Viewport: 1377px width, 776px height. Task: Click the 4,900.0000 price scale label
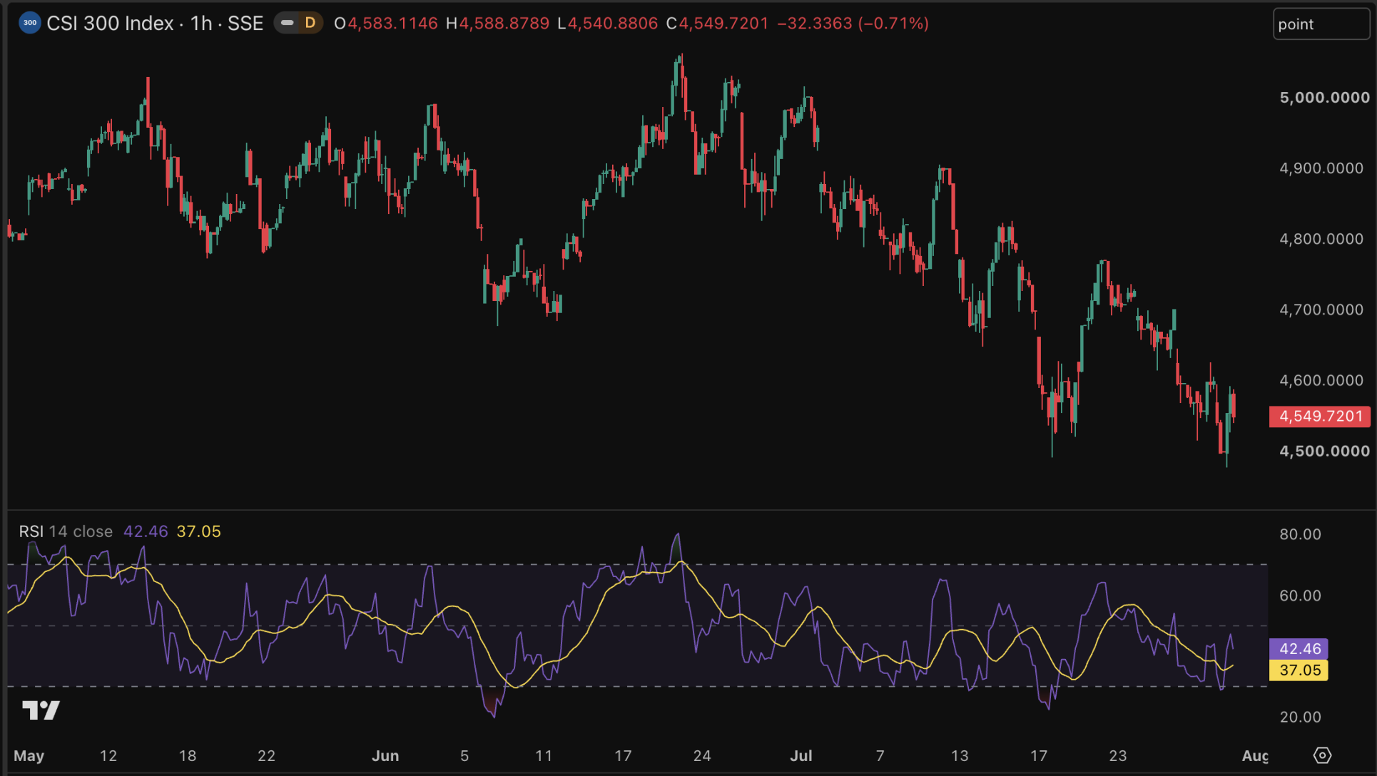point(1321,168)
